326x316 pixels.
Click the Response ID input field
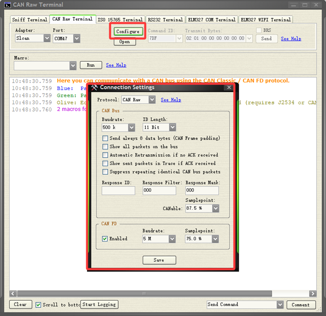click(118, 191)
